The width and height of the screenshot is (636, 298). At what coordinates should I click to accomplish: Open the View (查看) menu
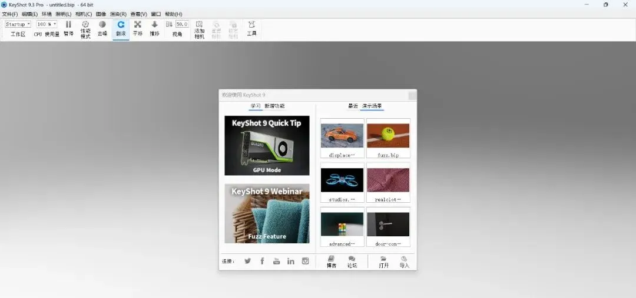point(139,14)
